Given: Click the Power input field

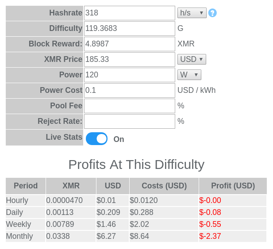Looking at the screenshot, I should [x=130, y=75].
